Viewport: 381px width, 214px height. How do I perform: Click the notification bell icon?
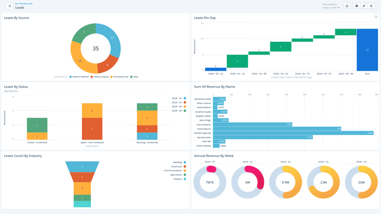click(364, 6)
